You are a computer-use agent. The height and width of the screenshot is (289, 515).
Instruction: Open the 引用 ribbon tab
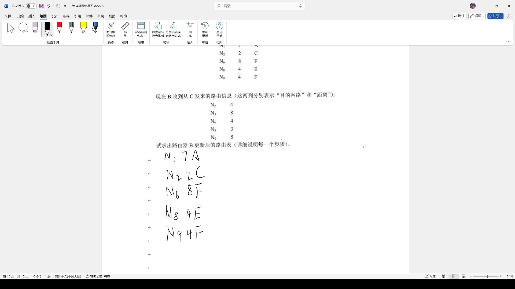(x=77, y=16)
